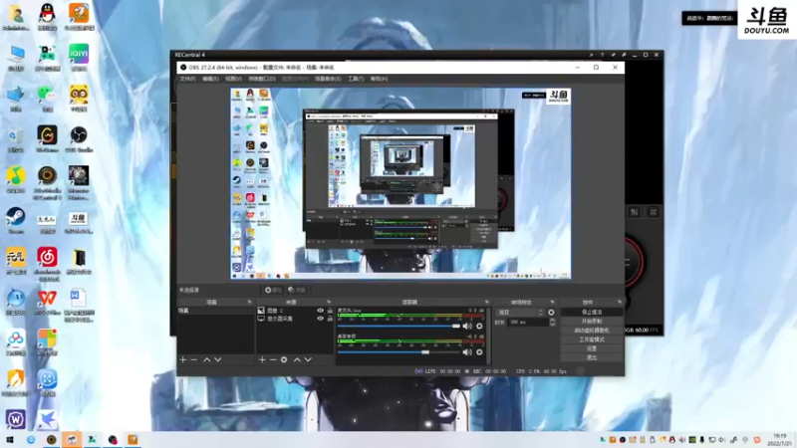This screenshot has height=448, width=797.
Task: Select the Image 2 source row
Action: (x=295, y=311)
